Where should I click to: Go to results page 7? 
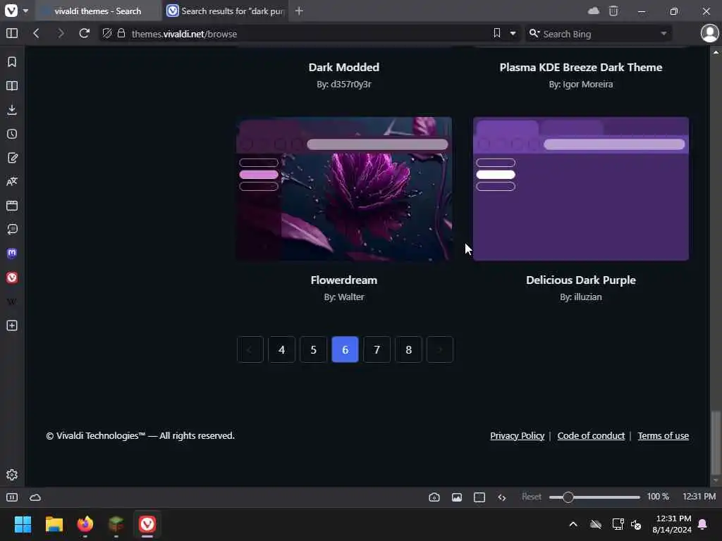377,349
